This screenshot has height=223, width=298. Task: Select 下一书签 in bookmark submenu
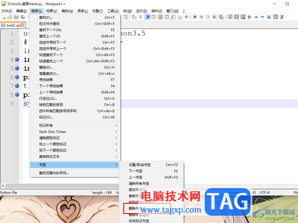pyautogui.click(x=151, y=171)
